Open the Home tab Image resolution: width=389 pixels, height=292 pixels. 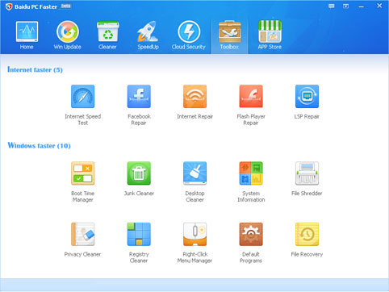pyautogui.click(x=27, y=35)
